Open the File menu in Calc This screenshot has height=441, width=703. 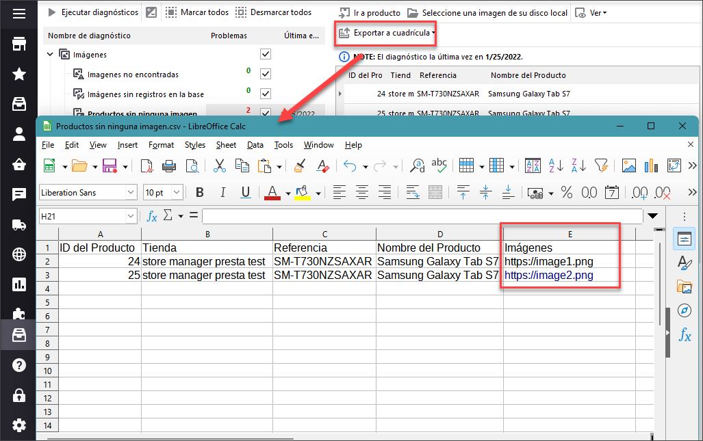tap(47, 145)
